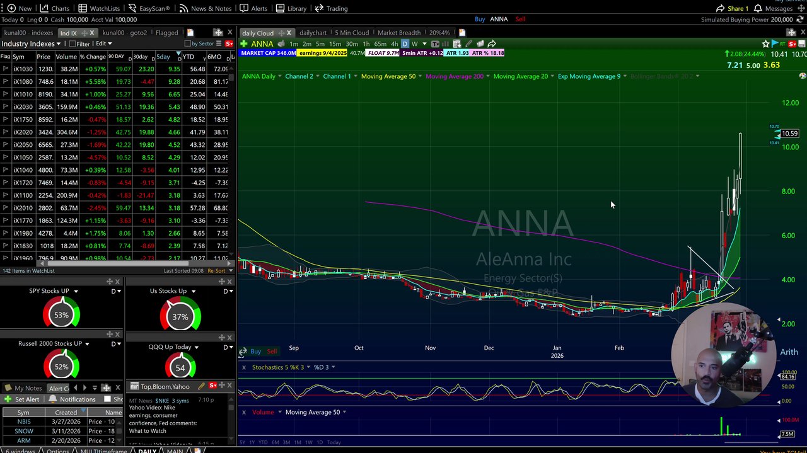The height and width of the screenshot is (453, 807).
Task: Click the red S icon in the watchlist header
Action: tap(229, 43)
